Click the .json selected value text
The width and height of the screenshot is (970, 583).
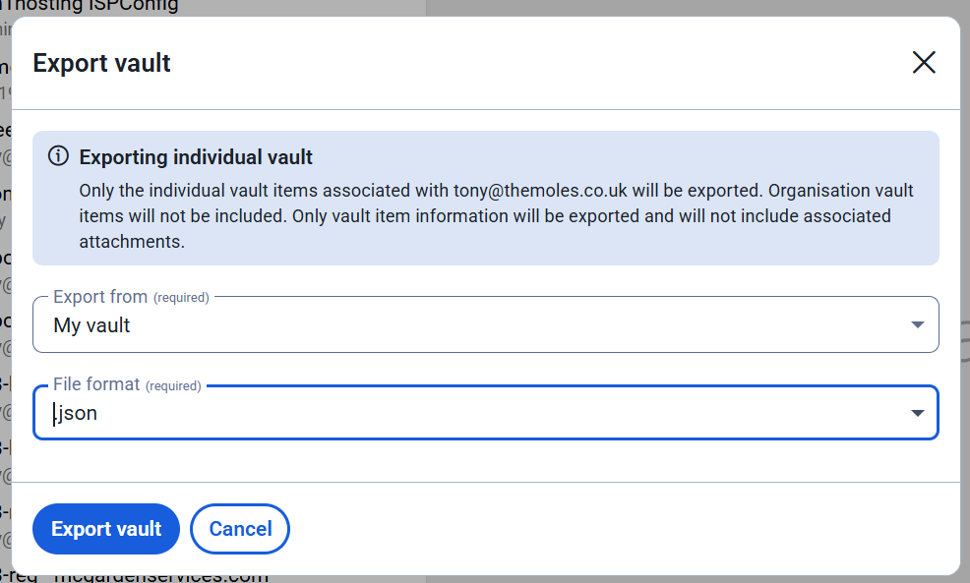[76, 413]
